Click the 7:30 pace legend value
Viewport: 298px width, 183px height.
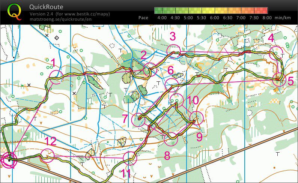pyautogui.click(x=254, y=18)
